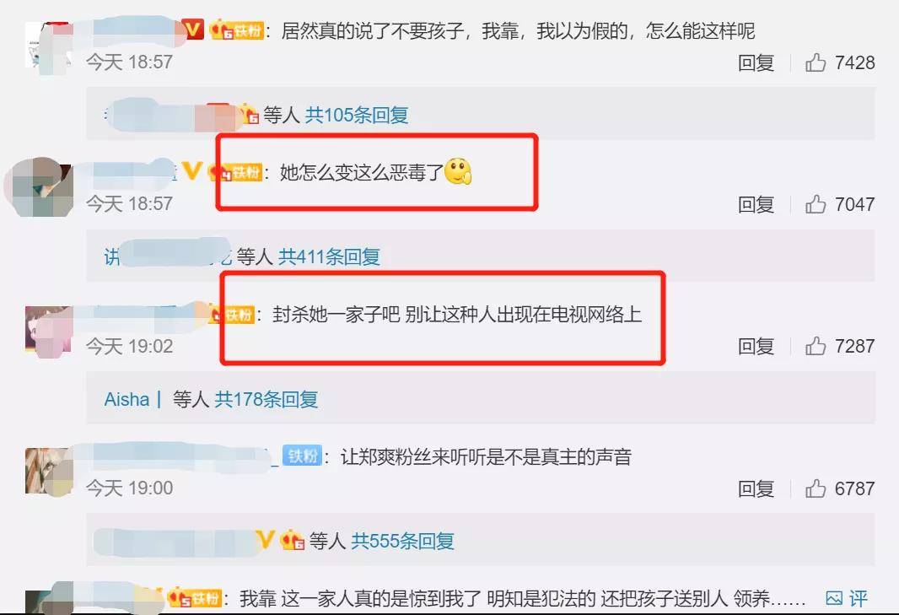Viewport: 899px width, 615px height.
Task: Show all 共555条回复 replies
Action: [402, 541]
